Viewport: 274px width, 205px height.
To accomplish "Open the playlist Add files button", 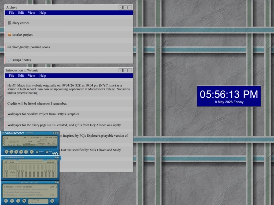I will coord(6,201).
